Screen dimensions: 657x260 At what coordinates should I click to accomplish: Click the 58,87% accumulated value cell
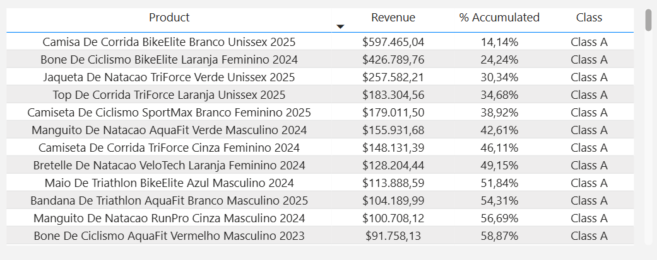(x=499, y=236)
